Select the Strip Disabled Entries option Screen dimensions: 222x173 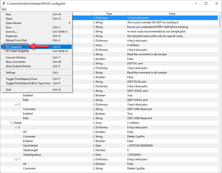click(18, 66)
